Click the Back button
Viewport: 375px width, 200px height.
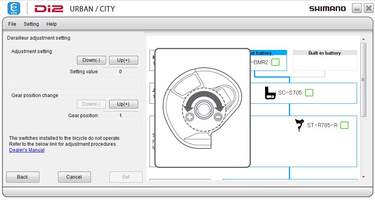click(23, 177)
